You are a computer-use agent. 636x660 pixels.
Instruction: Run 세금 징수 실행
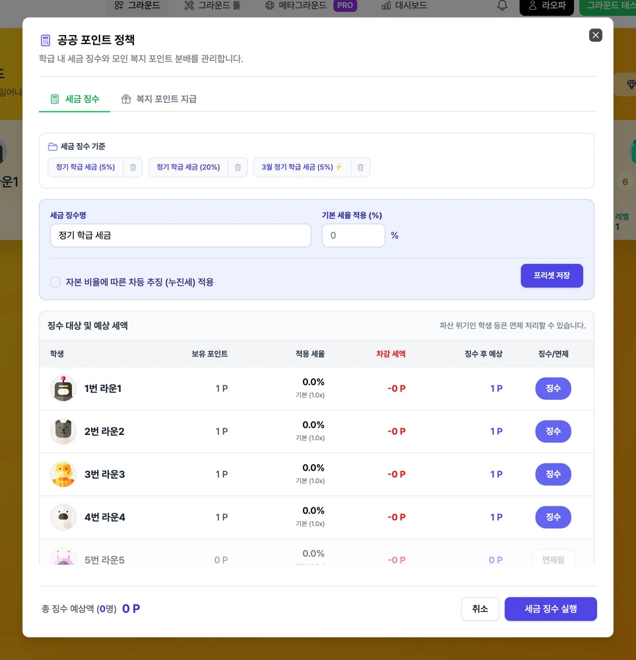pyautogui.click(x=550, y=609)
